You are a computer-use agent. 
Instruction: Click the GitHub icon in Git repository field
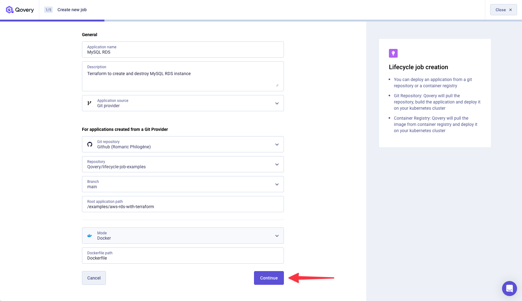point(90,144)
